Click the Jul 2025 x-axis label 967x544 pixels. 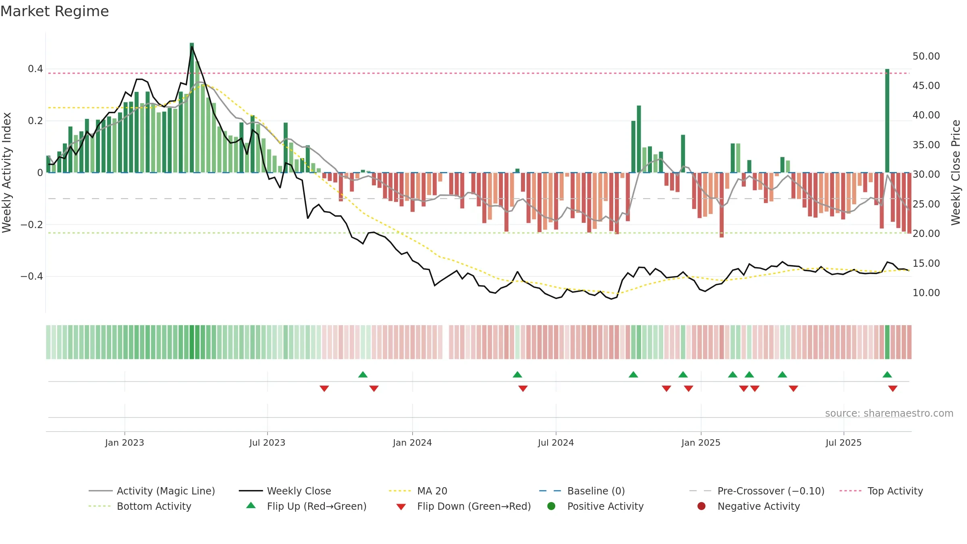tap(843, 443)
